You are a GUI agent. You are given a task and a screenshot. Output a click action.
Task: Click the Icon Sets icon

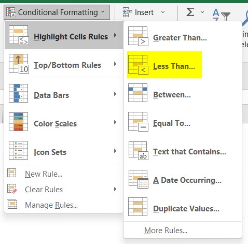(18, 150)
